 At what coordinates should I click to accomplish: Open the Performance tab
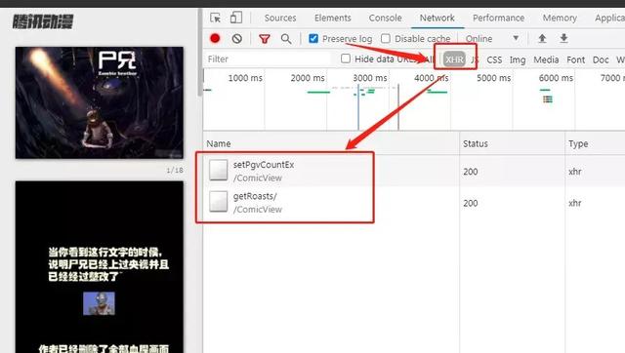click(499, 18)
